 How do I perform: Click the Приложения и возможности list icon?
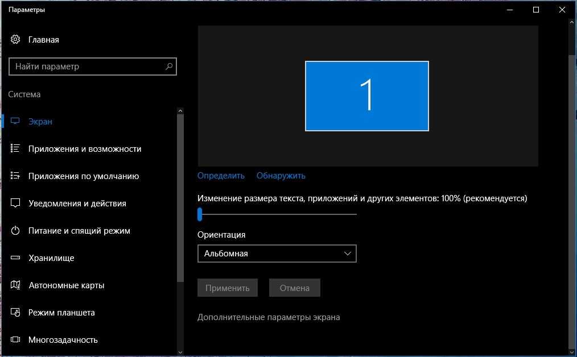click(15, 148)
